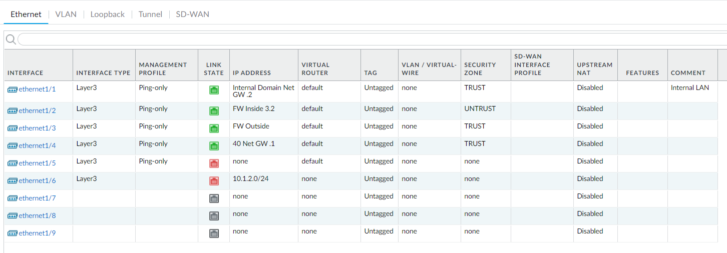Switch to the VLAN tab

click(66, 14)
